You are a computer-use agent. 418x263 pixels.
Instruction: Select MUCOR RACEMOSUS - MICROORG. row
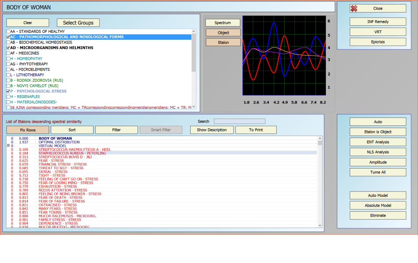pos(161,216)
